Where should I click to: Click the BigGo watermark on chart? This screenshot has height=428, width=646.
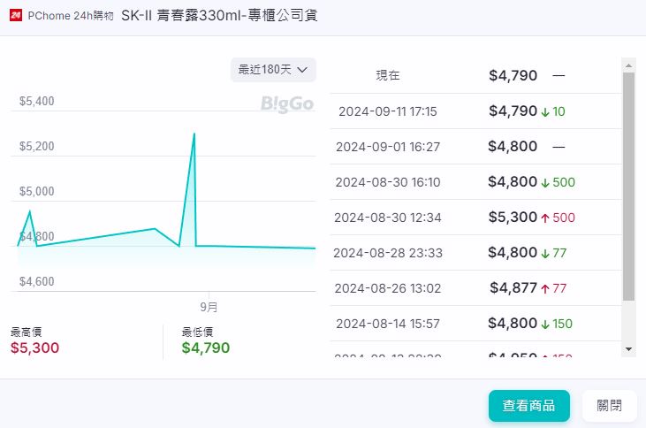click(x=287, y=104)
